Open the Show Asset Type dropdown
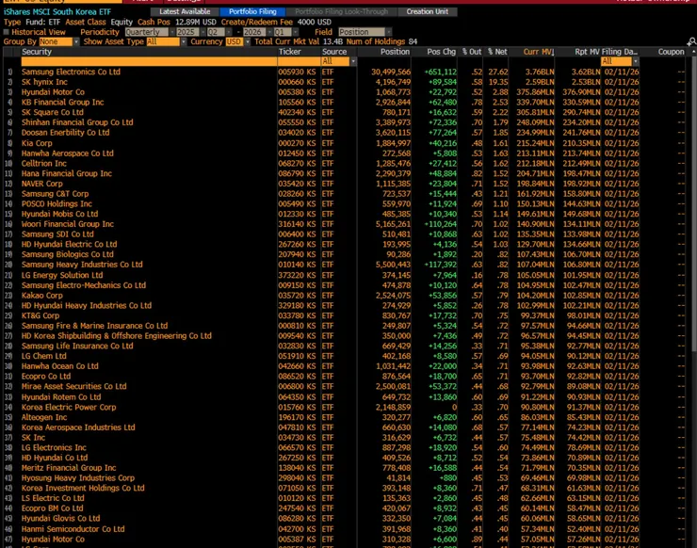Screen dimensions: 697x548 click(166, 41)
